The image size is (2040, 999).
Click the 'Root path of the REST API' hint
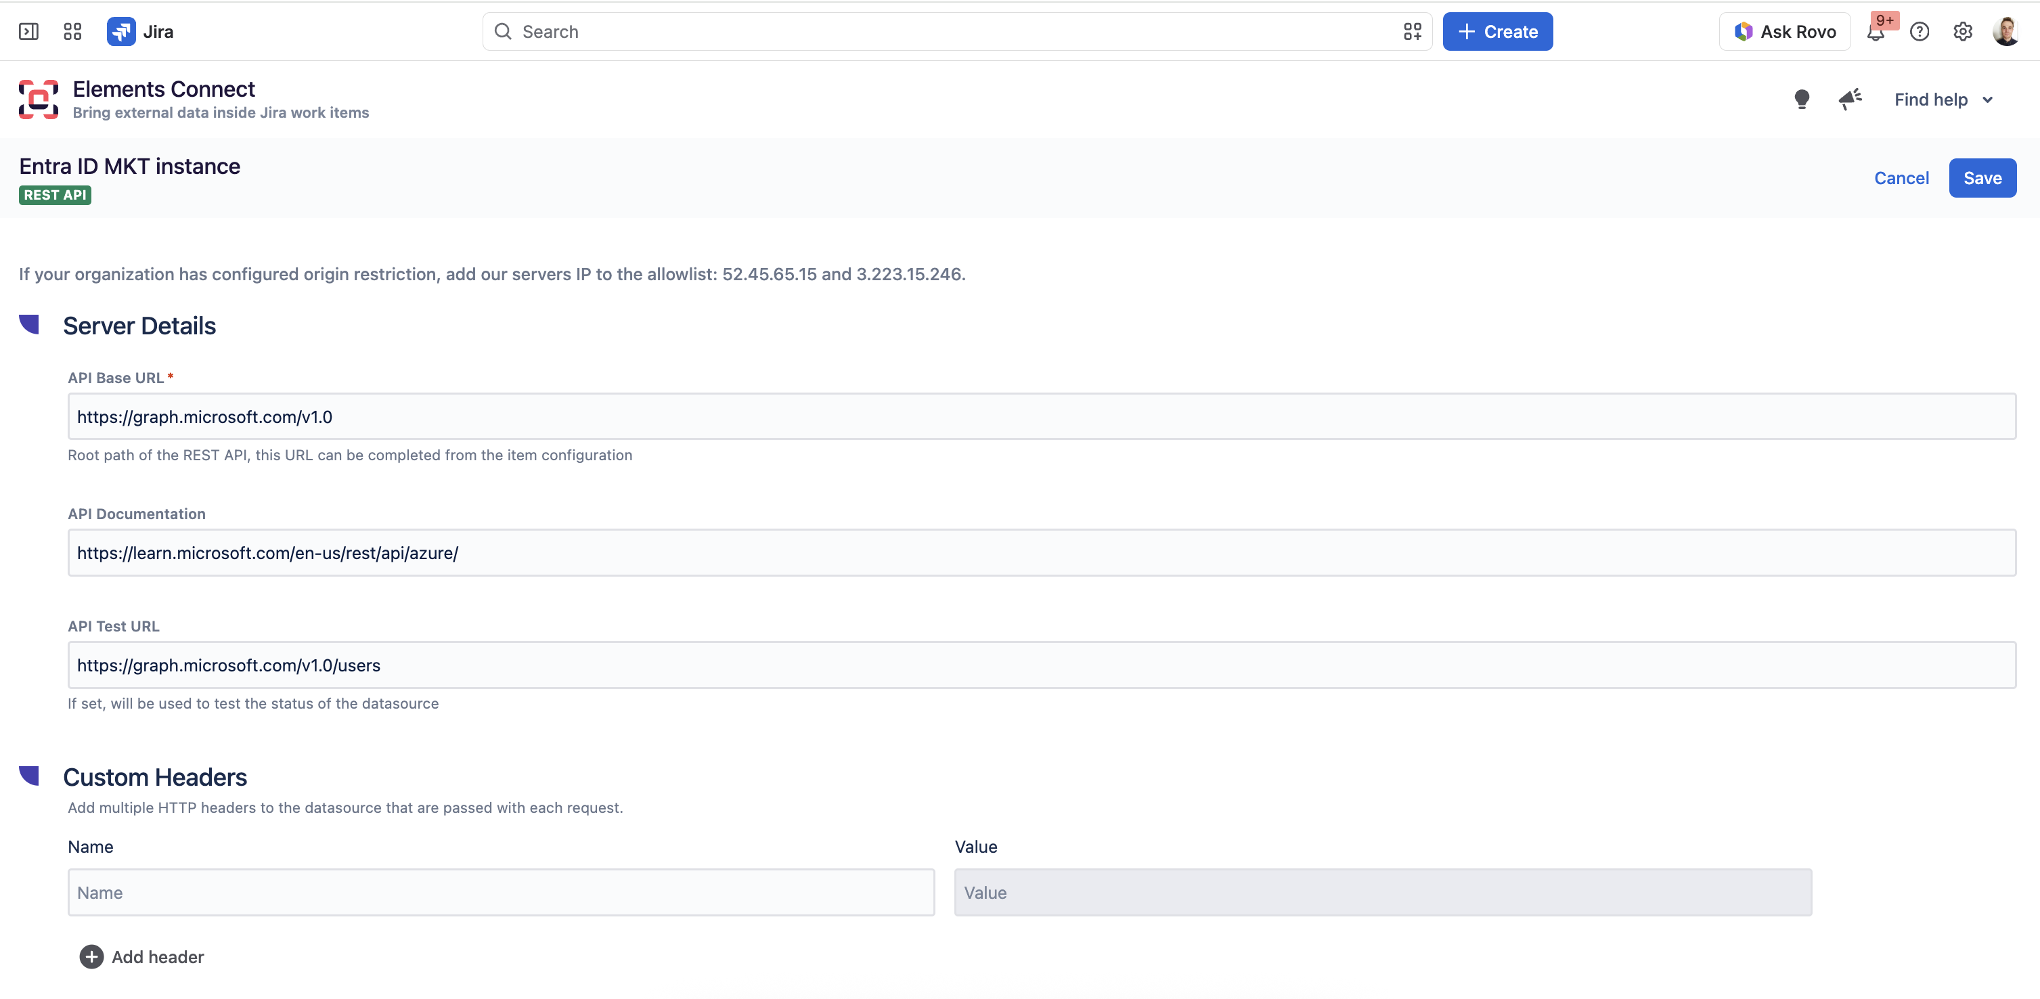click(350, 456)
